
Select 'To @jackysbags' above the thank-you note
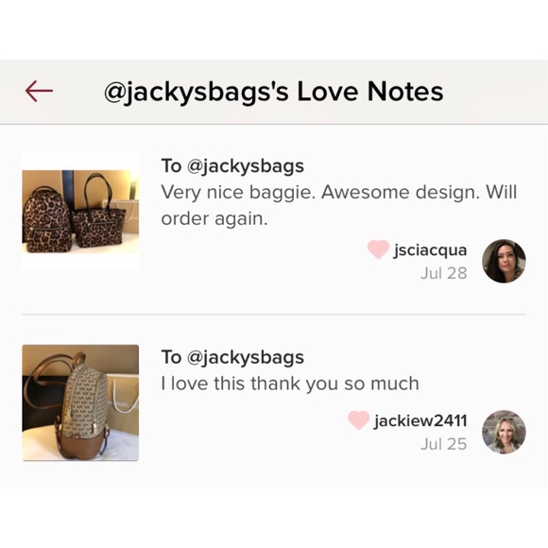tap(232, 357)
